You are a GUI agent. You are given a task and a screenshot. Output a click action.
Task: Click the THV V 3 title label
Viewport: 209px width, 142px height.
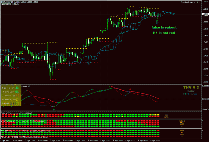pyautogui.click(x=191, y=88)
